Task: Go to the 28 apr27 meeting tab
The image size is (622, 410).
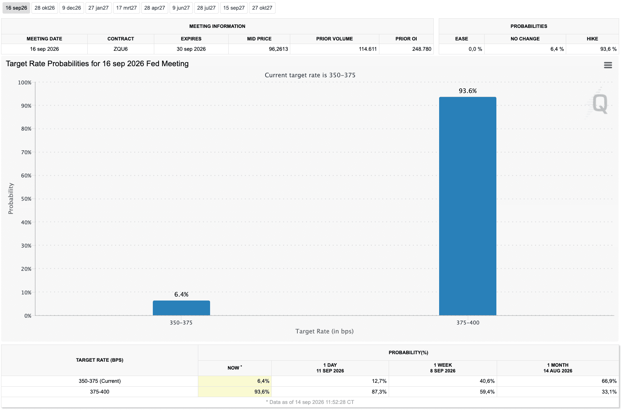Action: pos(155,8)
